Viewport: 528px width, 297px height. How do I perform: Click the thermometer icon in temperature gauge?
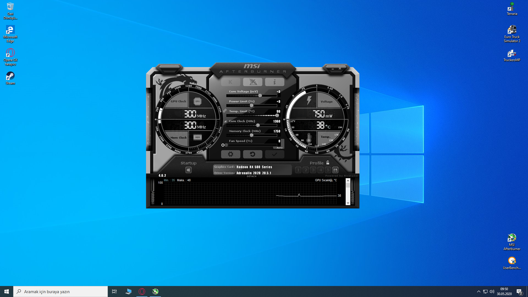309,138
